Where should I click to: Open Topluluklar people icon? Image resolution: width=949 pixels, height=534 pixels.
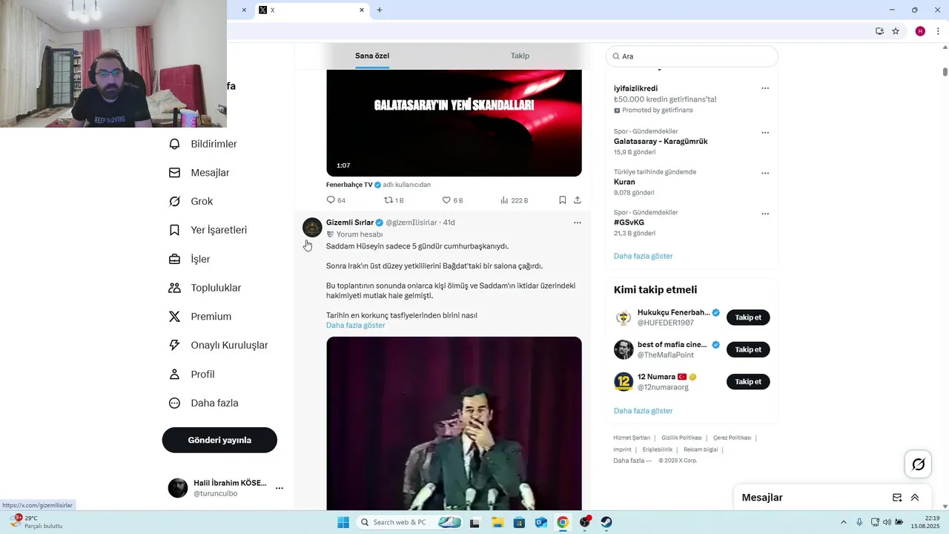[x=175, y=288]
